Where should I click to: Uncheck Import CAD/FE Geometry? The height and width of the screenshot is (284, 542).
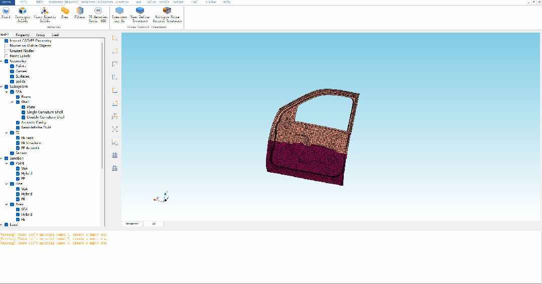[6, 41]
